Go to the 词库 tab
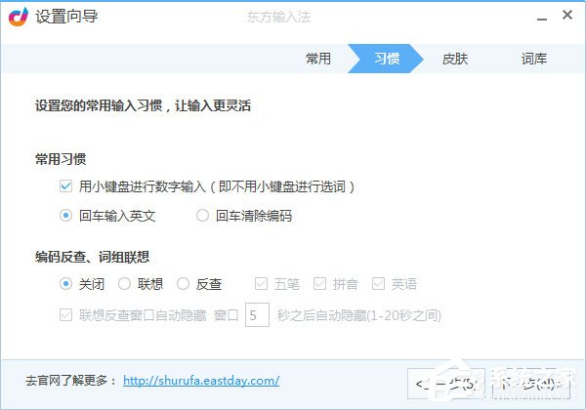The width and height of the screenshot is (586, 410). 534,59
